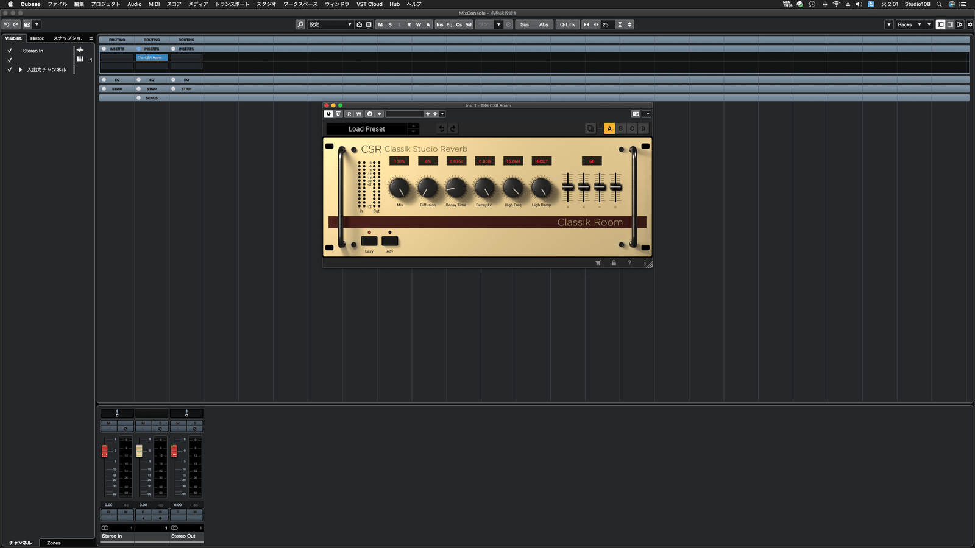Click the Edit Channel Settings 'e' on Stereo In
Viewport: 975px width, 548px height.
(126, 429)
